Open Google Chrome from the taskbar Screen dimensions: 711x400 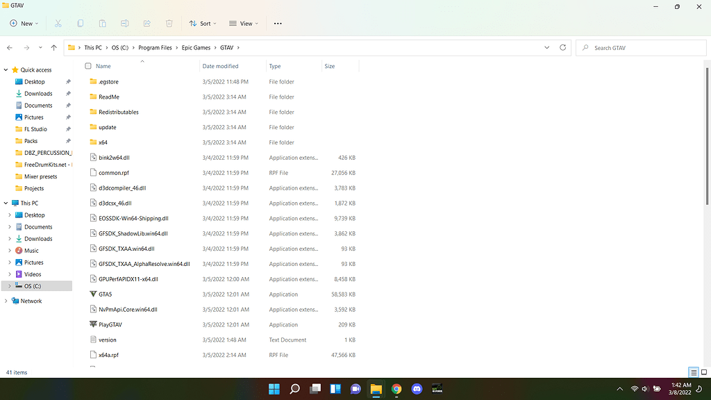click(x=396, y=389)
